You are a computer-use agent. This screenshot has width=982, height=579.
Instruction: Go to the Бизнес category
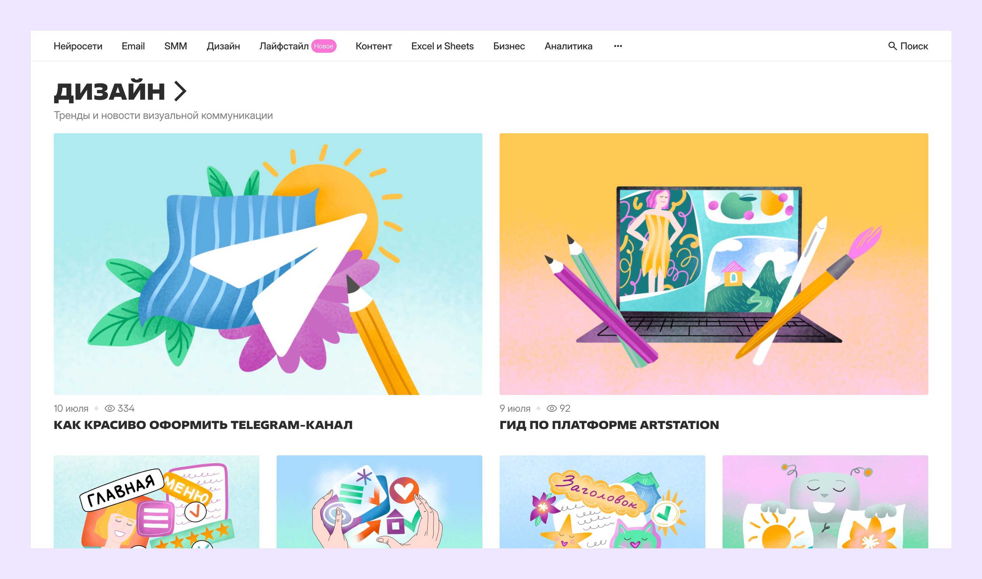point(509,46)
